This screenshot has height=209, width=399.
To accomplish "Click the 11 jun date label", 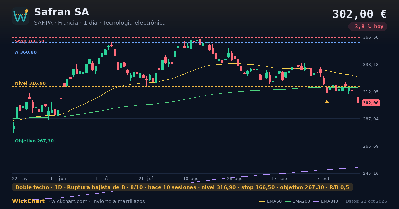I will (x=58, y=179).
